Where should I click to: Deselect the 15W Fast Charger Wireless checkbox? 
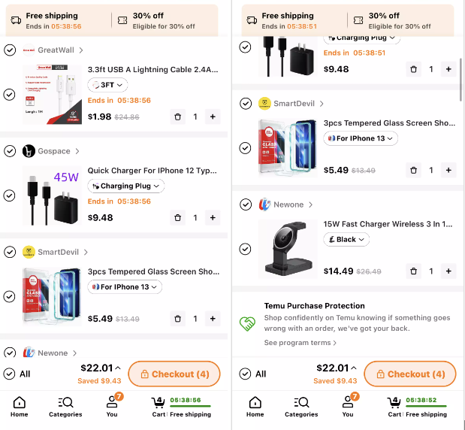coord(245,249)
